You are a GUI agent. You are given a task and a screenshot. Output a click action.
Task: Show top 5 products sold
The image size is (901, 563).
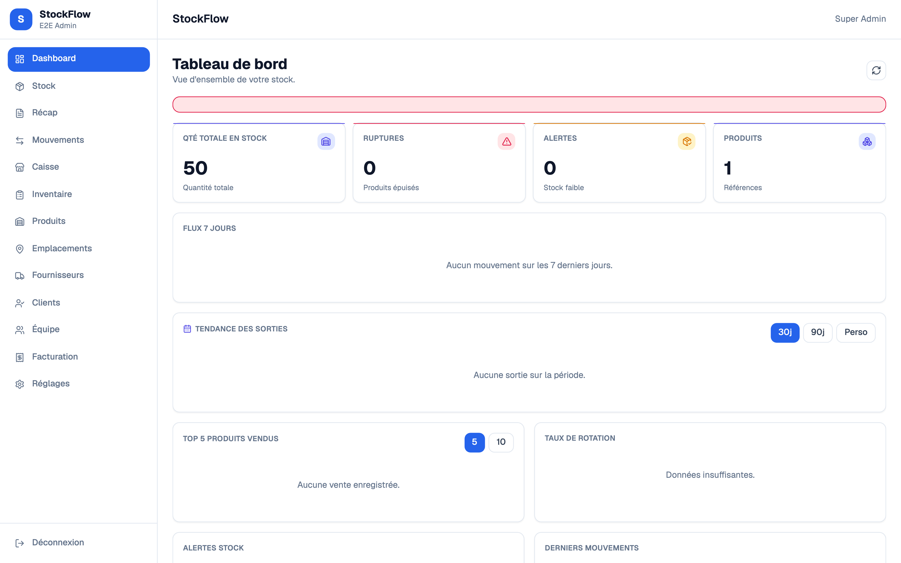[474, 442]
